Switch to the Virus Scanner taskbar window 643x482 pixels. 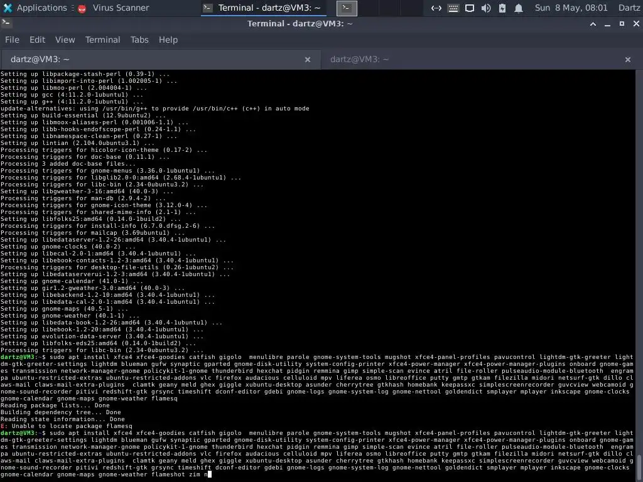click(114, 8)
